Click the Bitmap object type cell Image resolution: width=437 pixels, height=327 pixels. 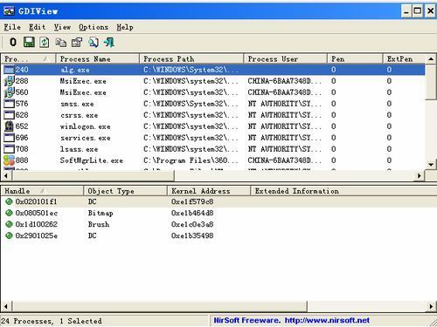(101, 213)
